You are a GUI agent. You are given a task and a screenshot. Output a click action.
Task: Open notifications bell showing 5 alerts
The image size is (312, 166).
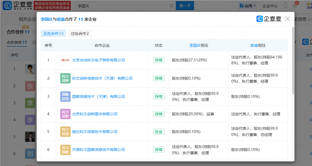[295, 5]
